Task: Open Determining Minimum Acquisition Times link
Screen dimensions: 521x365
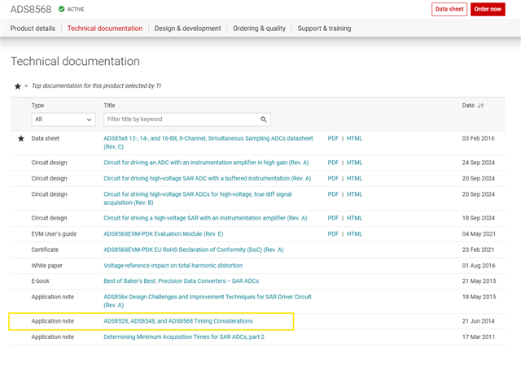Action: 184,337
